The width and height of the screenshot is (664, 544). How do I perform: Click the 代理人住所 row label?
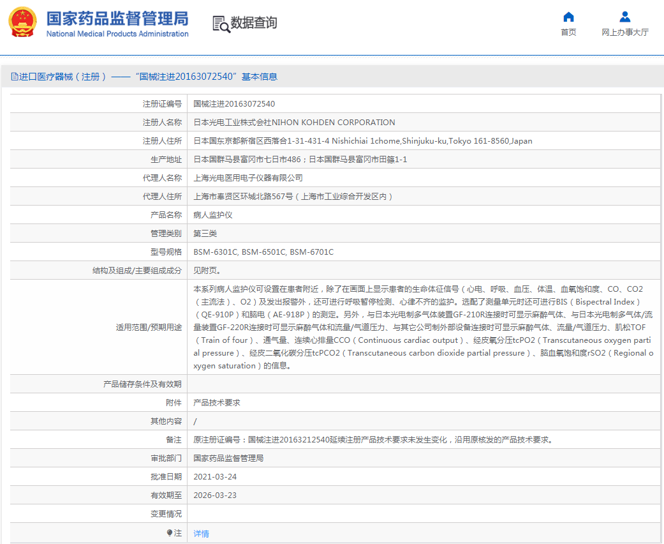(162, 196)
